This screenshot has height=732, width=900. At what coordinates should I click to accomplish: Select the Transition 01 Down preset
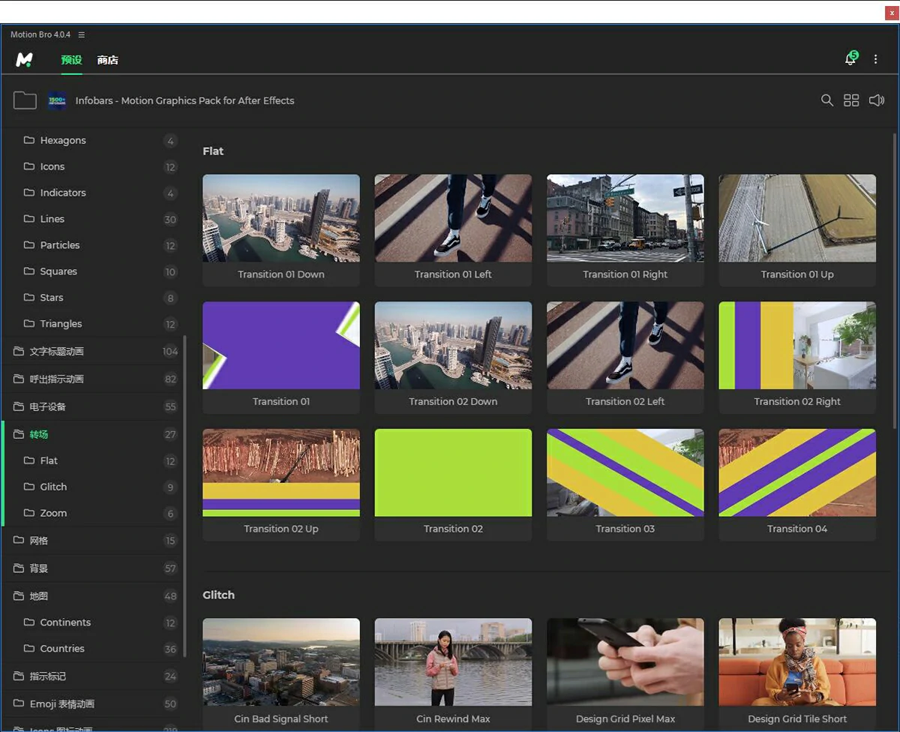tap(281, 230)
